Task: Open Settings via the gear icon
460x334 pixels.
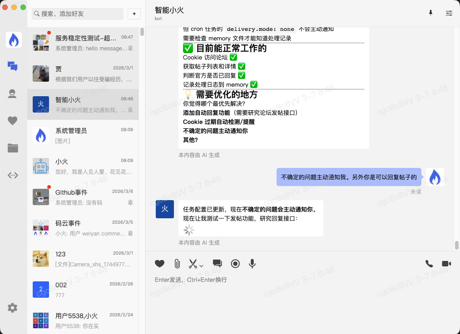Action: pos(12,308)
